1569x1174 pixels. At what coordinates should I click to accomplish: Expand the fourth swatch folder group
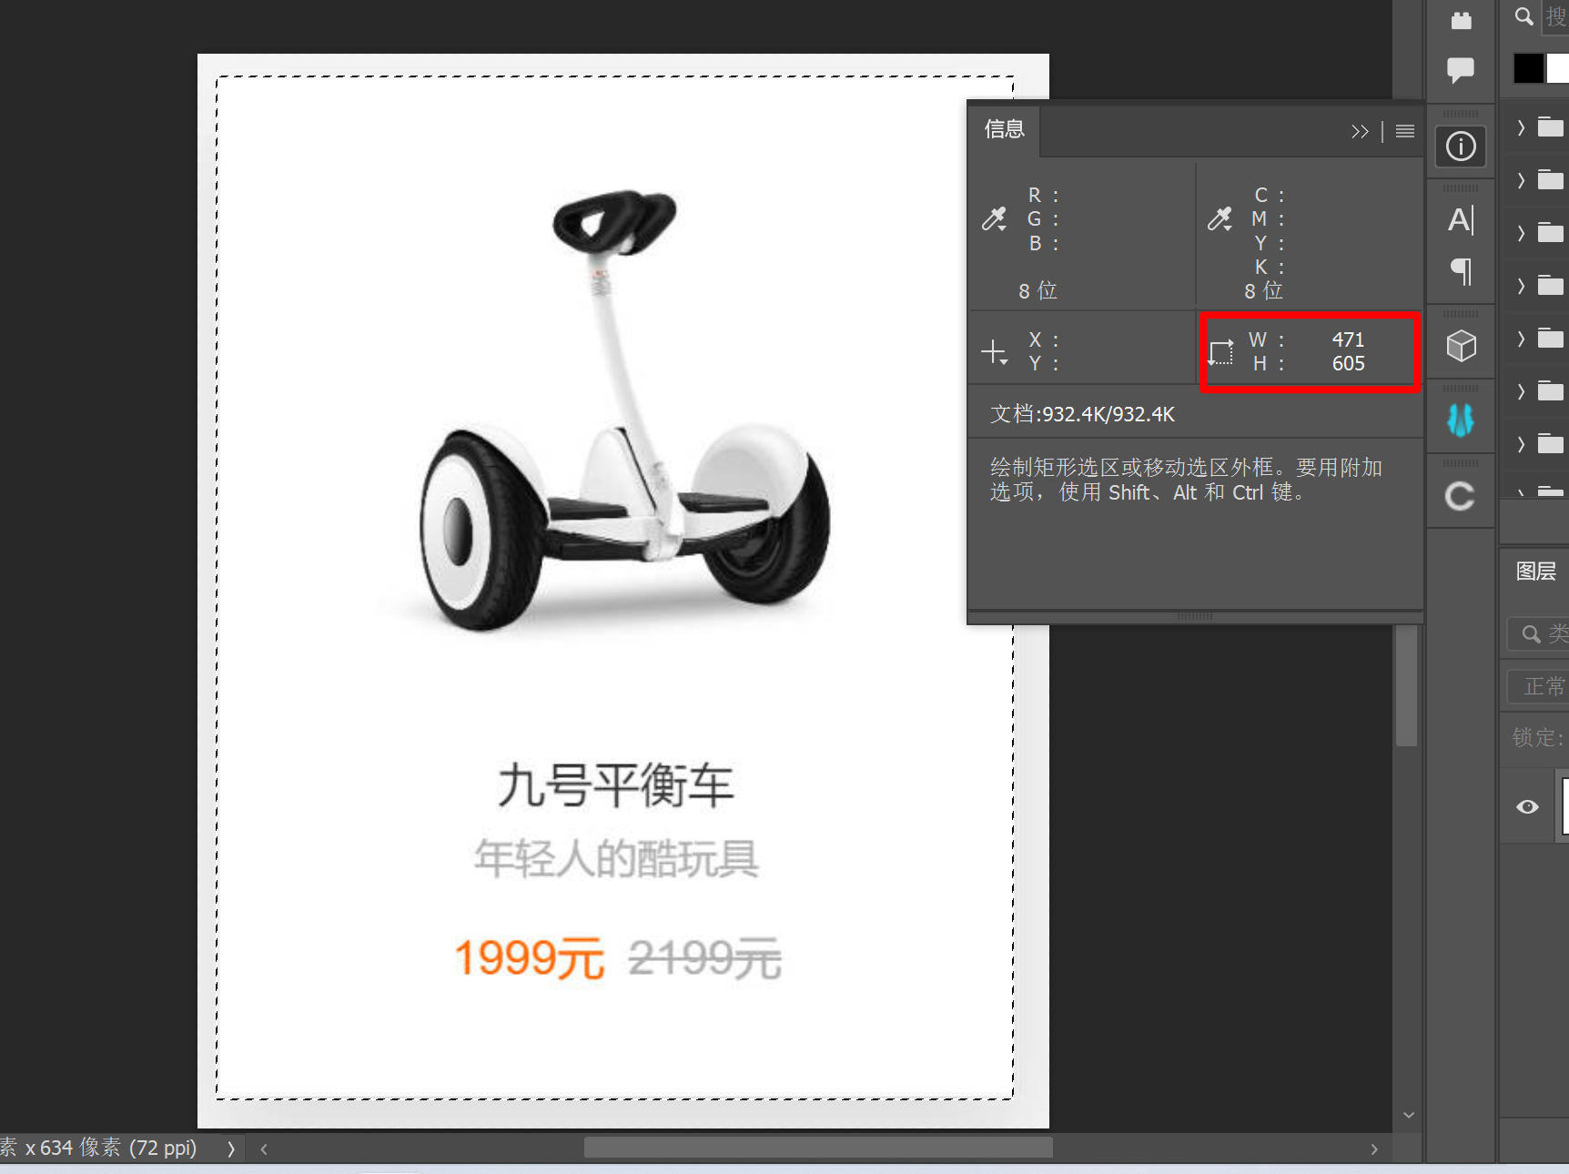pyautogui.click(x=1521, y=286)
